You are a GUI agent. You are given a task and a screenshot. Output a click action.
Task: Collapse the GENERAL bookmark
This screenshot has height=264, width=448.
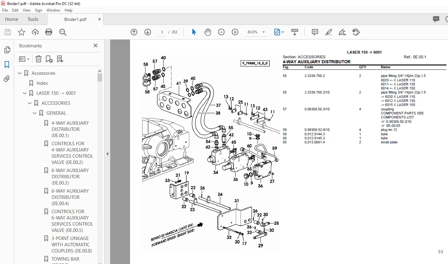point(35,113)
